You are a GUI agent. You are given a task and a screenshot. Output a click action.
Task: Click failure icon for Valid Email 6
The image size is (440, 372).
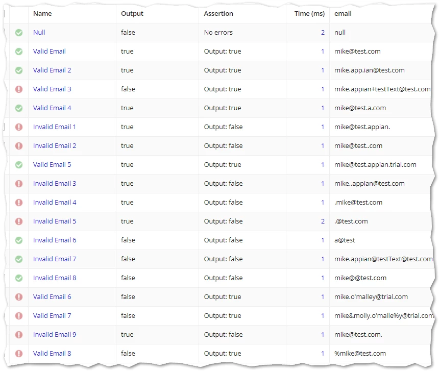click(x=19, y=297)
